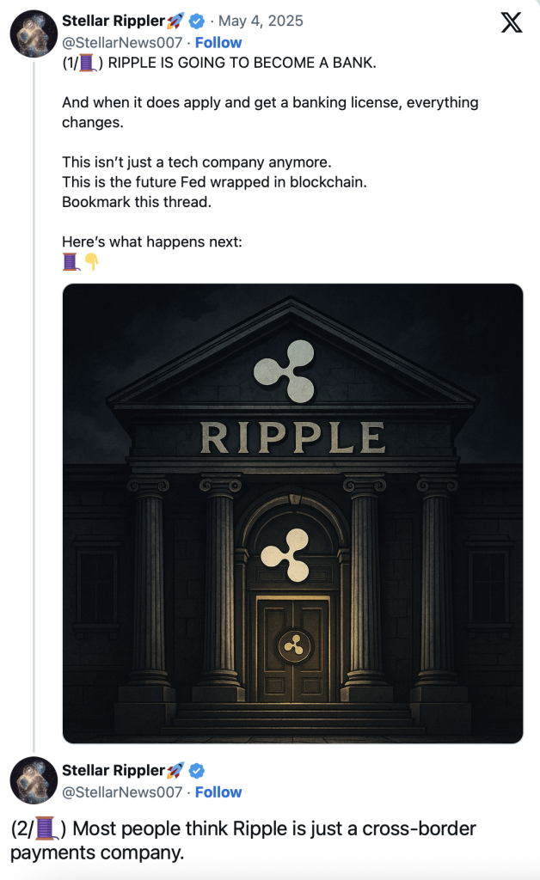Open @StellarNews007 handle in the first tweet
The width and height of the screenshot is (540, 880).
(122, 43)
